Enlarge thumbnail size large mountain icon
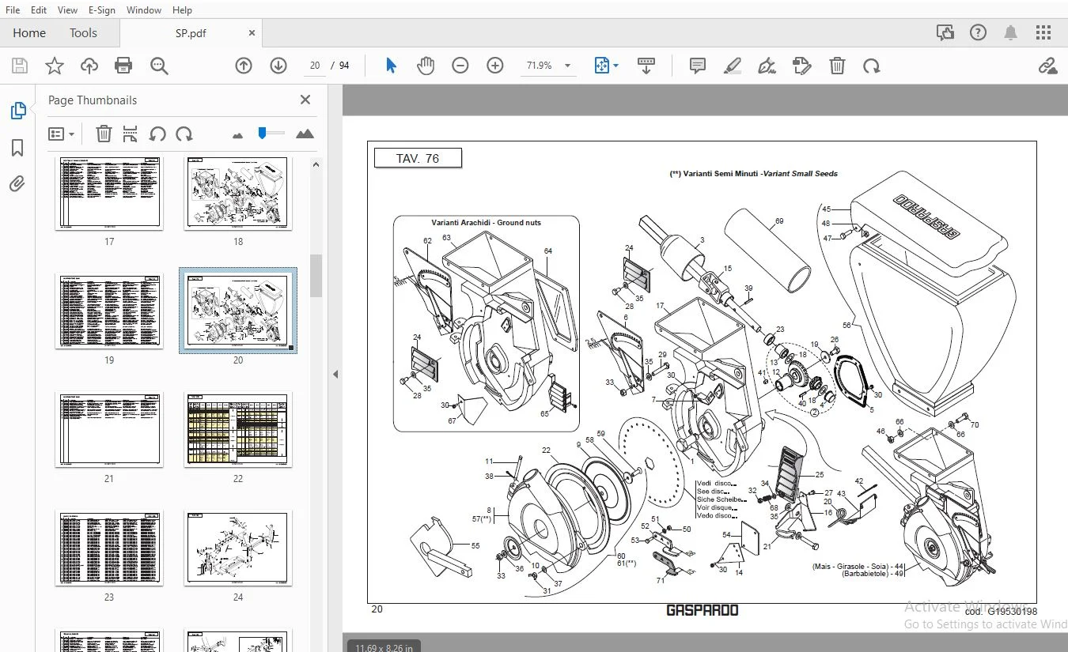This screenshot has width=1068, height=652. click(x=305, y=134)
